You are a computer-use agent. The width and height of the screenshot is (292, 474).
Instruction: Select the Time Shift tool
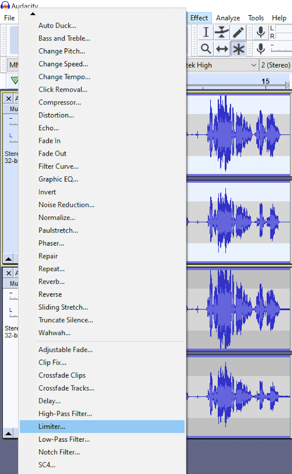(x=222, y=49)
